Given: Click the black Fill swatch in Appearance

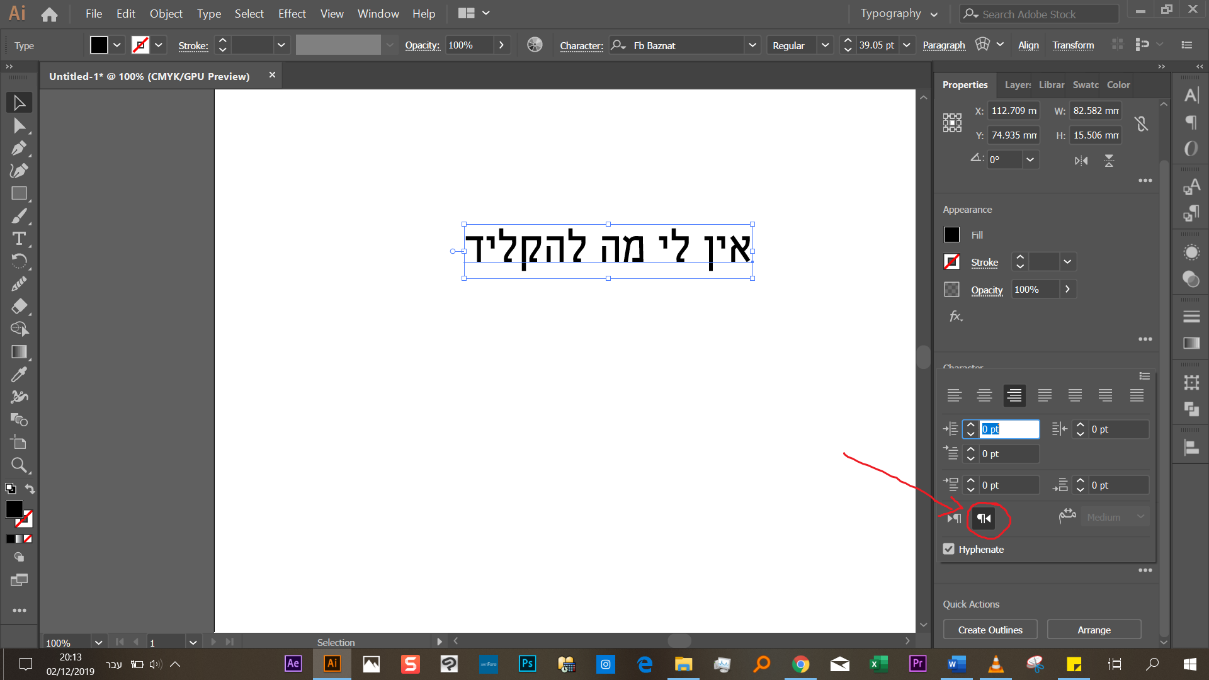Looking at the screenshot, I should coord(951,234).
